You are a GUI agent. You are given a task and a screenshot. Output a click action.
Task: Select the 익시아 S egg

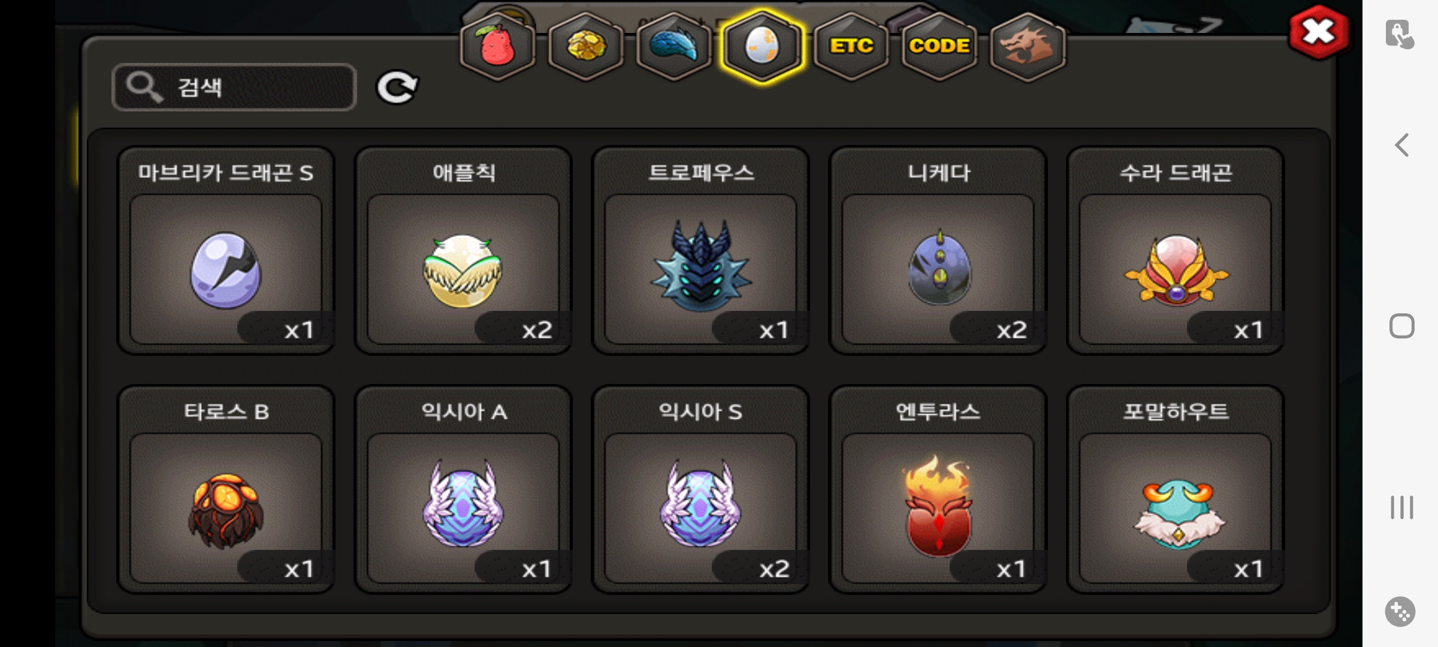pos(700,489)
